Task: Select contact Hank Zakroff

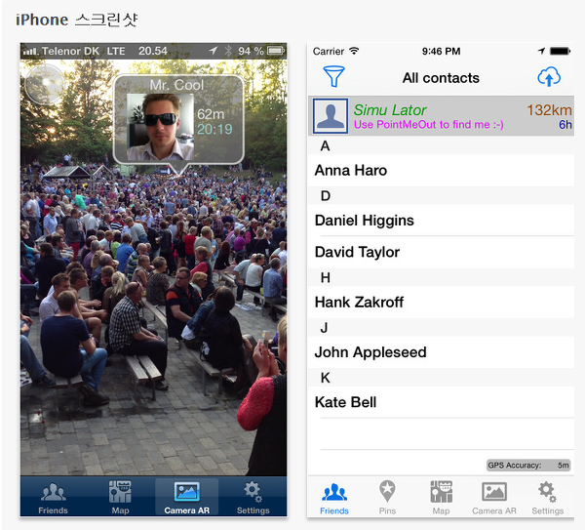Action: pos(441,303)
